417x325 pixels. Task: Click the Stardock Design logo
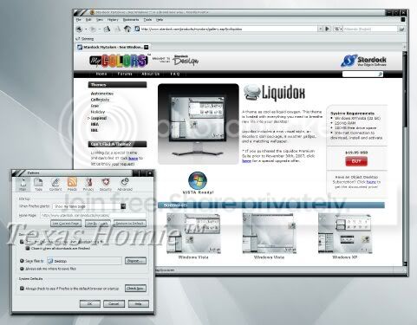(186, 60)
